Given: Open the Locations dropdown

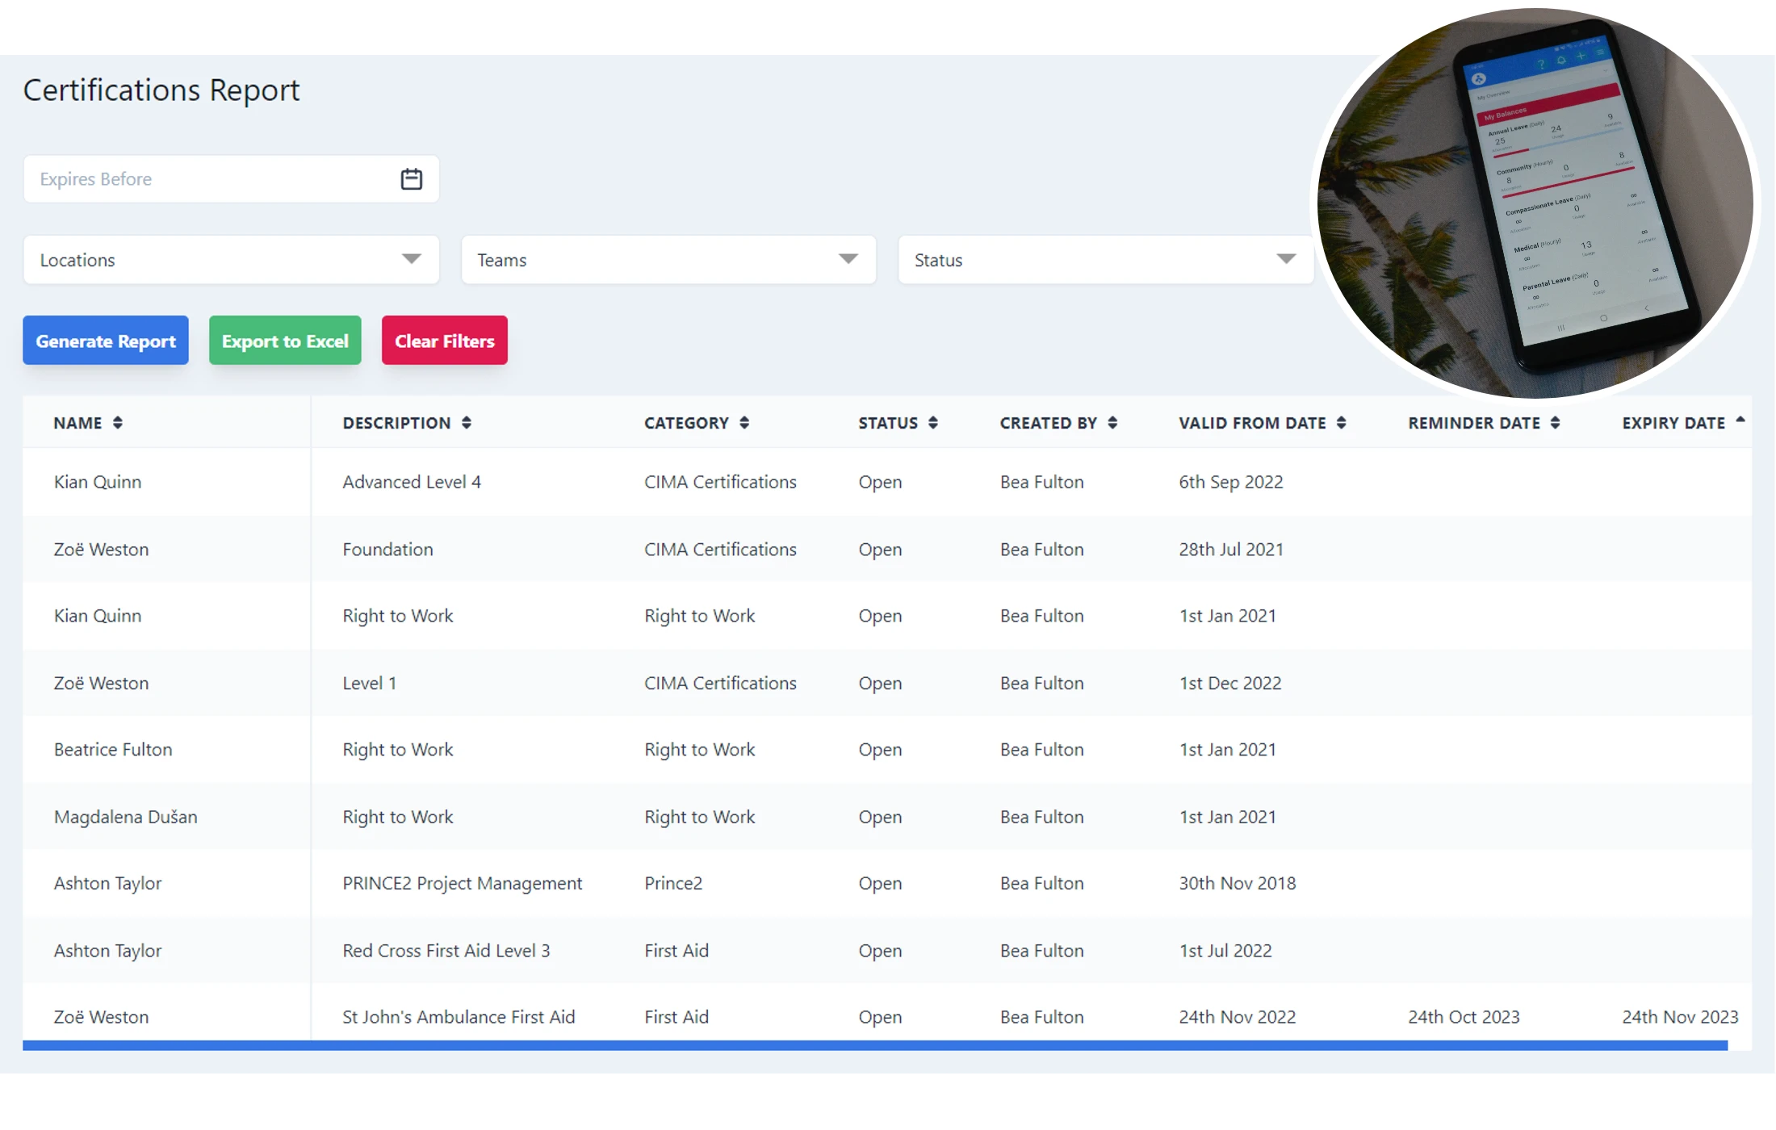Looking at the screenshot, I should (x=231, y=260).
